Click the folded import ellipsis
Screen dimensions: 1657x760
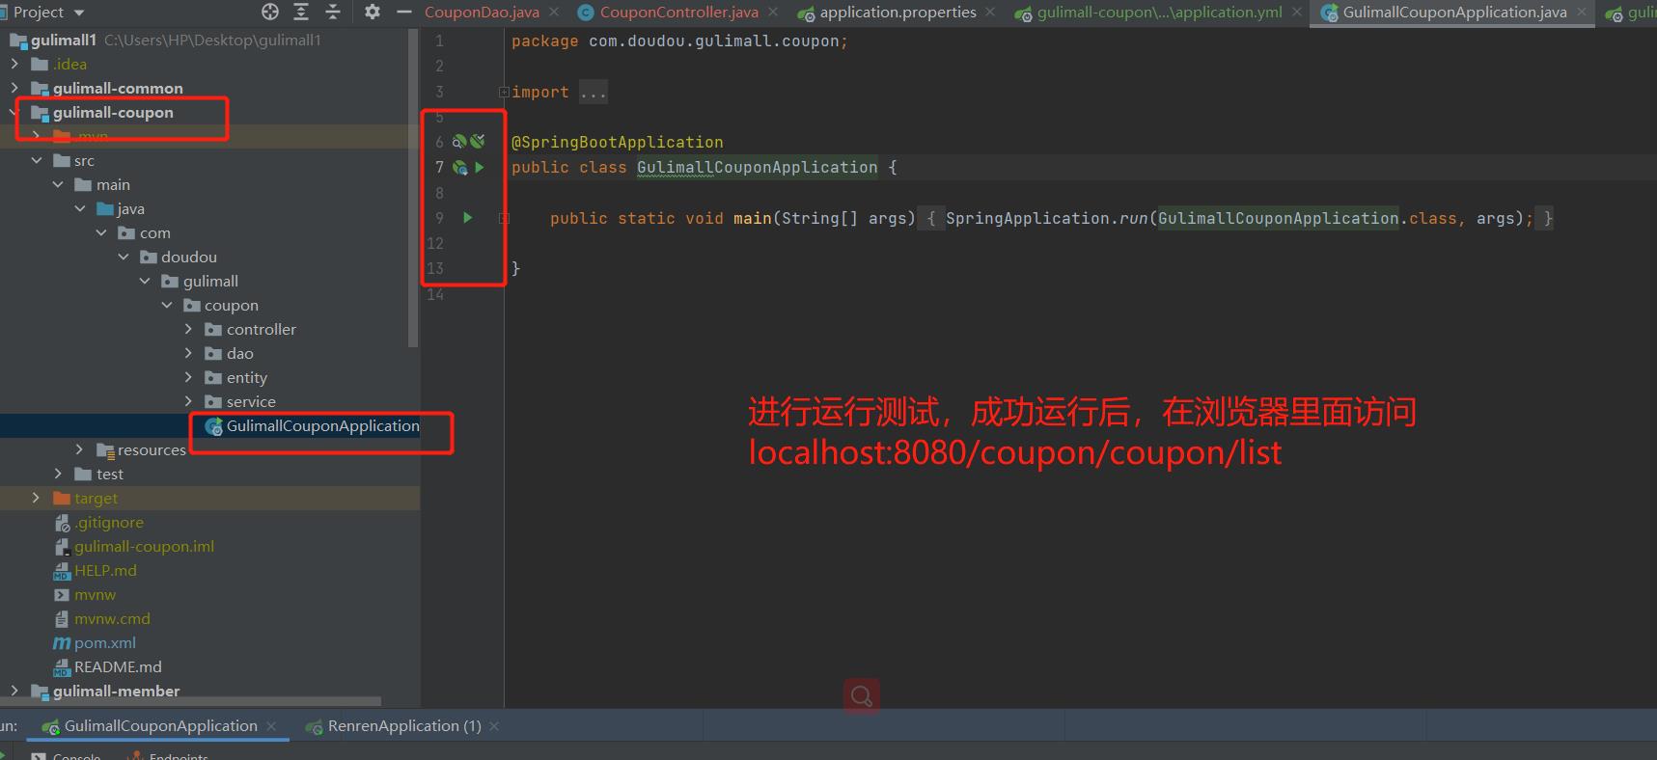[594, 93]
